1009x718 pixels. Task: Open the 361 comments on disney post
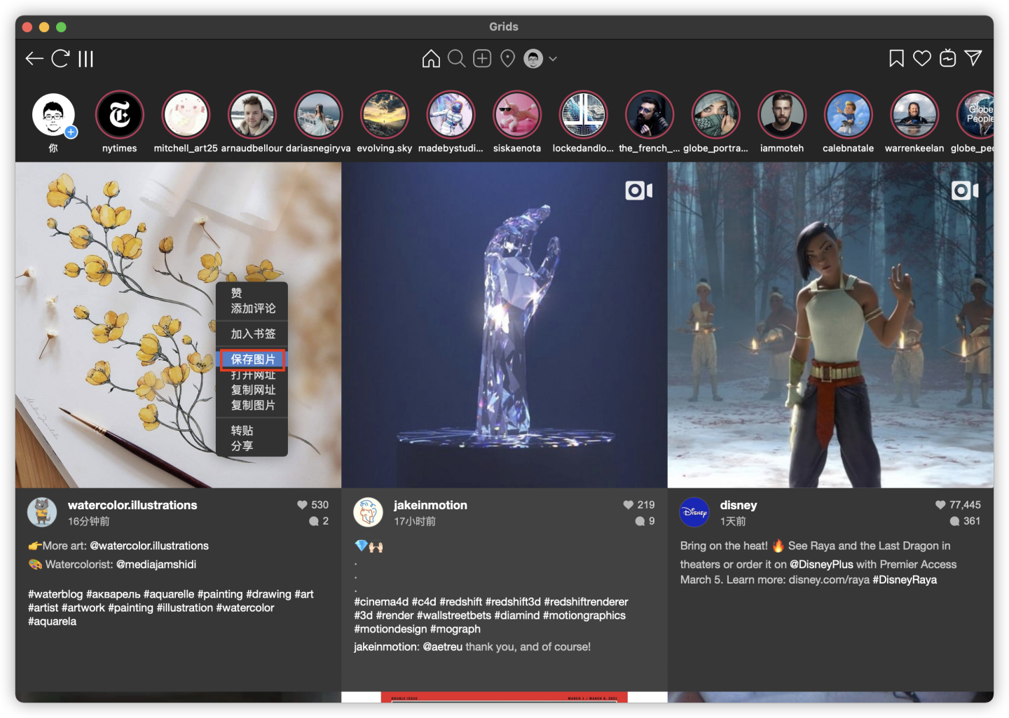pos(965,521)
